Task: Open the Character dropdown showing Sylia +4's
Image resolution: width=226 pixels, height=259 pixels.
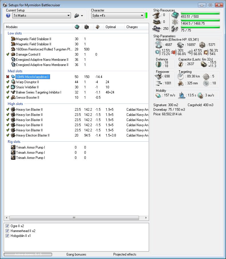Action: tap(118, 15)
